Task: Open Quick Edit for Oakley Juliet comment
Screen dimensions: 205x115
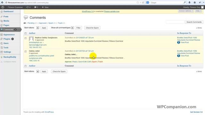Action: [82, 62]
